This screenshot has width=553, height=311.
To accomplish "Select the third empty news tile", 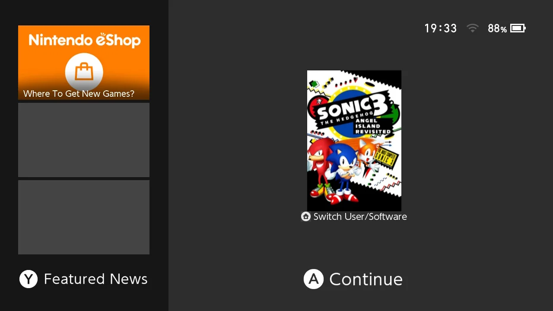I will click(84, 217).
